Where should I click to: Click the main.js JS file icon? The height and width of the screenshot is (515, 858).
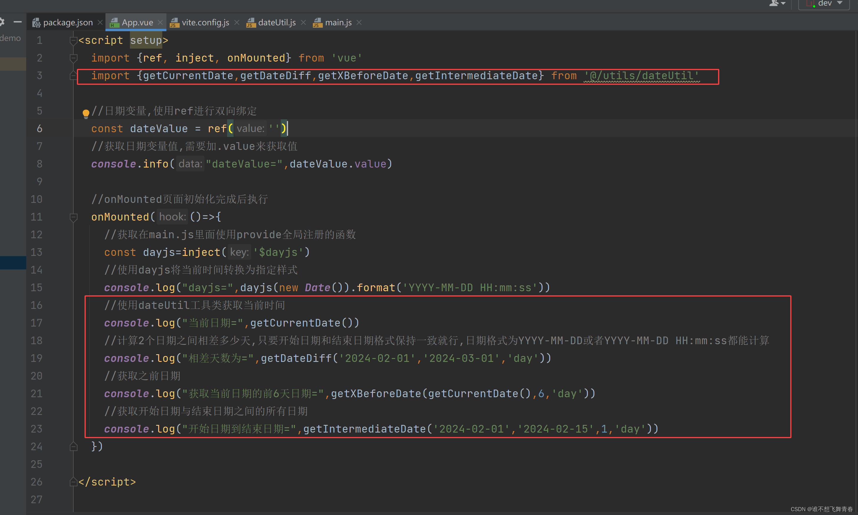[318, 23]
